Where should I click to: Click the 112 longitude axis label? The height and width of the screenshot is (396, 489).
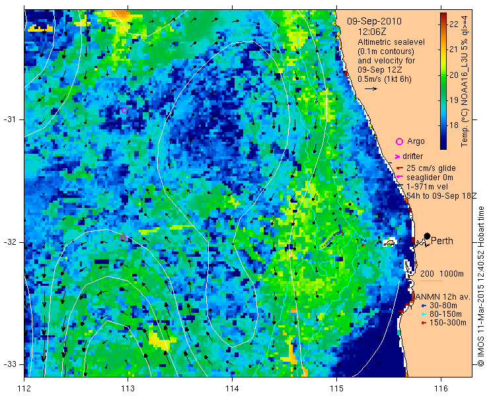(x=24, y=389)
